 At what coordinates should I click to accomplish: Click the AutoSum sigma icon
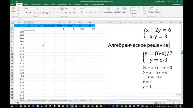144,8
